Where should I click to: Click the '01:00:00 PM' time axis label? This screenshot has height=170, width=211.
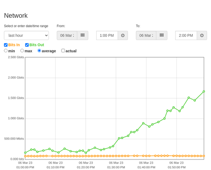click(25, 167)
